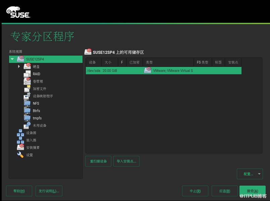
Task: Click the 20.00 GiB size cell
Action: click(110, 71)
